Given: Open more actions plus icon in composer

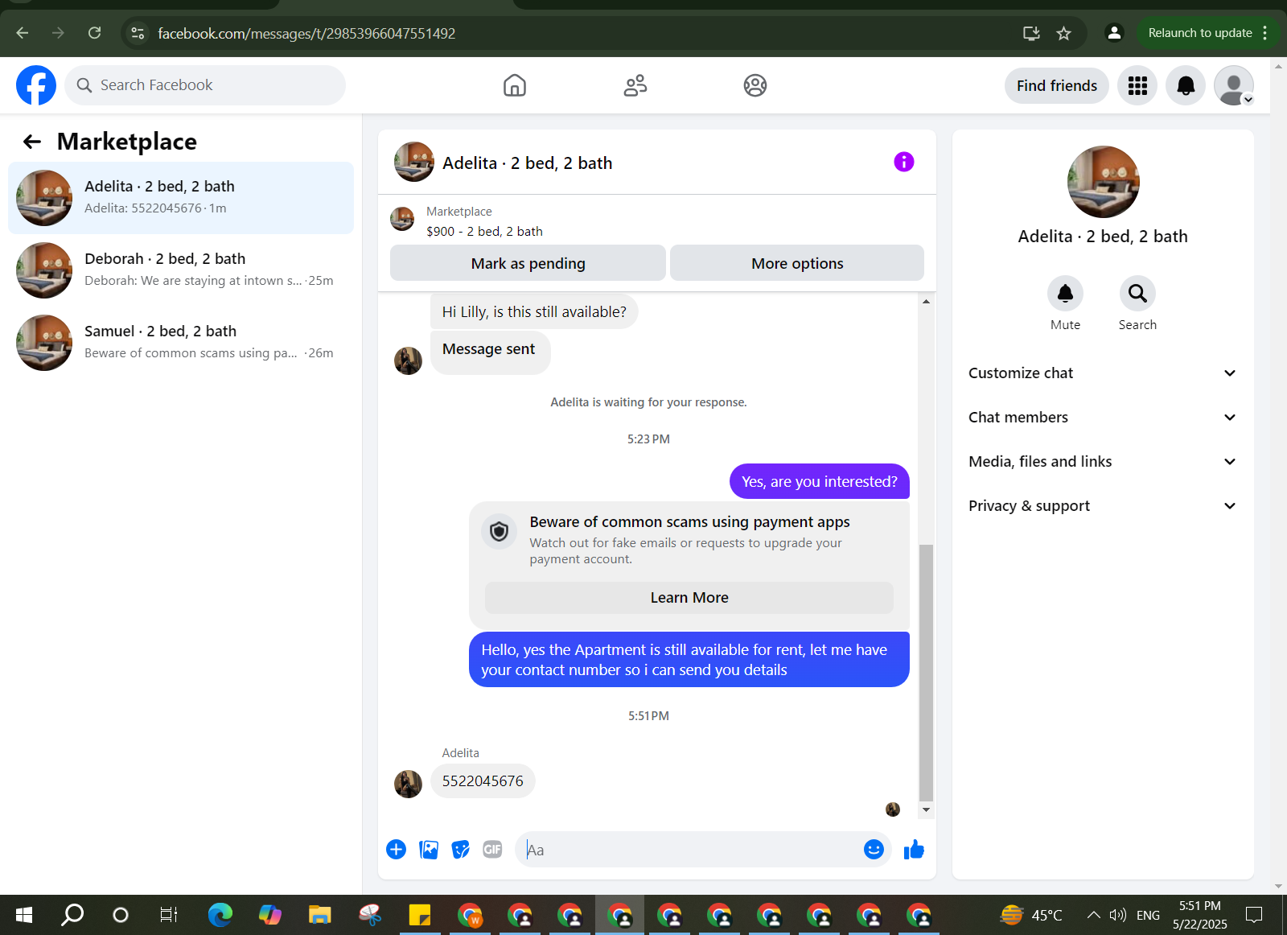Looking at the screenshot, I should tap(397, 850).
